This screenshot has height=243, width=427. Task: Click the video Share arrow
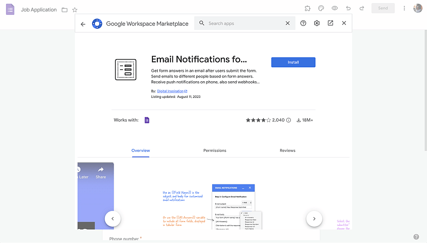click(x=101, y=170)
